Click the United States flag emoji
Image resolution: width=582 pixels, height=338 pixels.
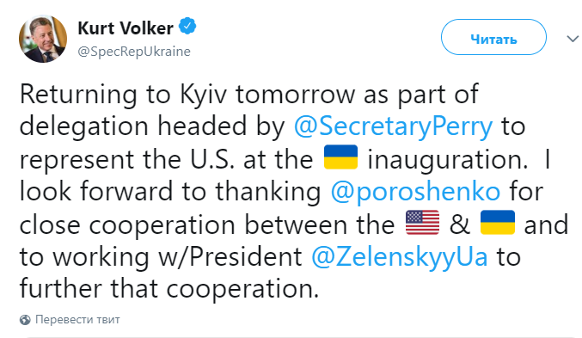(422, 223)
